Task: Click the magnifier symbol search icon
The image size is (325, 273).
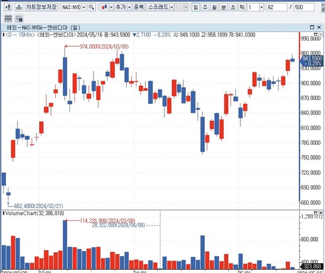Action: click(92, 7)
